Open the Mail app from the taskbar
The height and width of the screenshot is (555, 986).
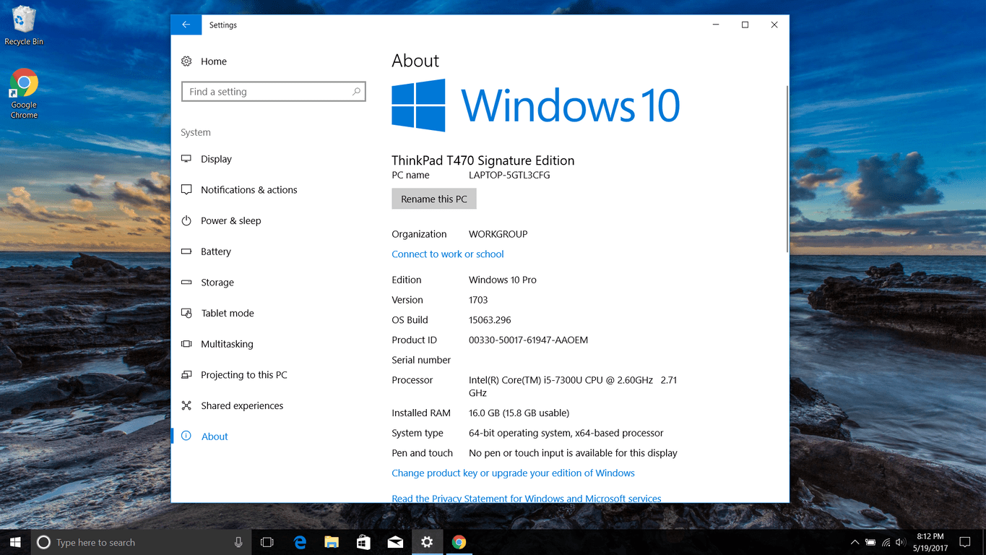395,542
